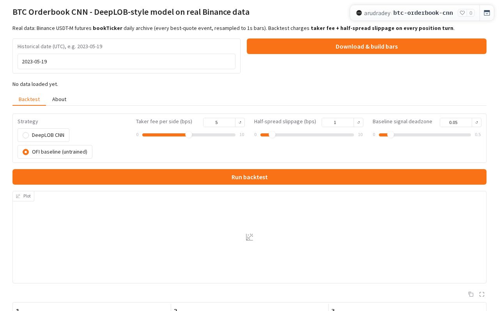Click the 'Strategy' label
Image resolution: width=499 pixels, height=311 pixels.
28,121
